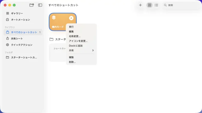
Task: Click the オートメーション clock icon
Action: tap(8, 20)
